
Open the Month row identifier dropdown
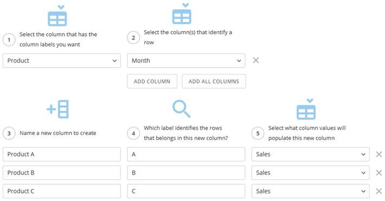[x=186, y=61]
